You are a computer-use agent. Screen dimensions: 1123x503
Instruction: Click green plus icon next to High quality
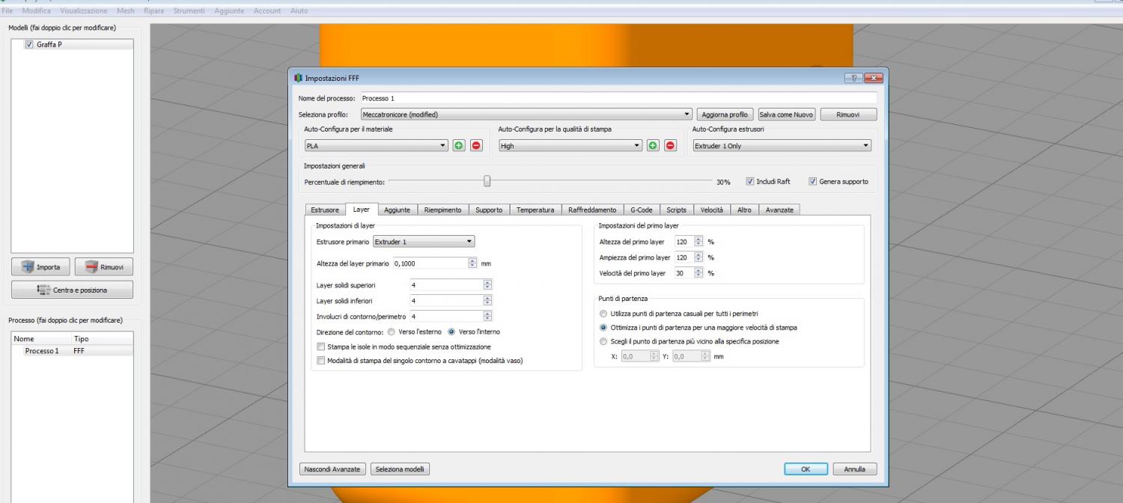653,146
